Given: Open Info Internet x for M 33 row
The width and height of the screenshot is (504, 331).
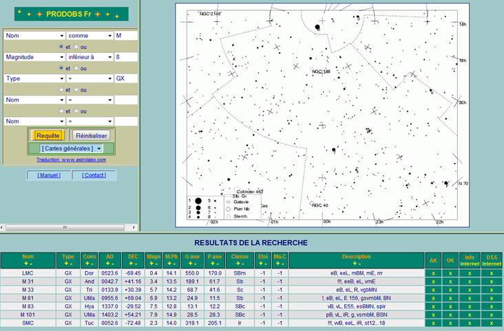Looking at the screenshot, I should (470, 290).
